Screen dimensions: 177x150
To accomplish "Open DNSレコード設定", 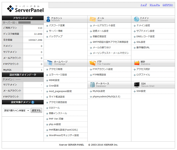I will tap(145, 36).
